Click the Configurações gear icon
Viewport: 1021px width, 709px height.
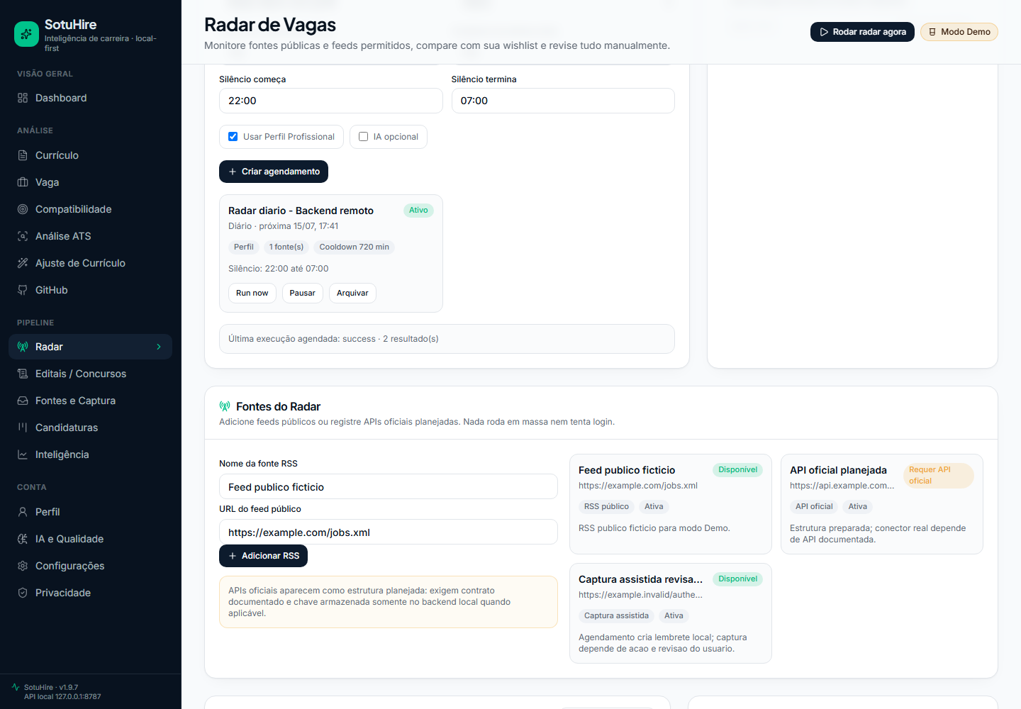tap(23, 566)
